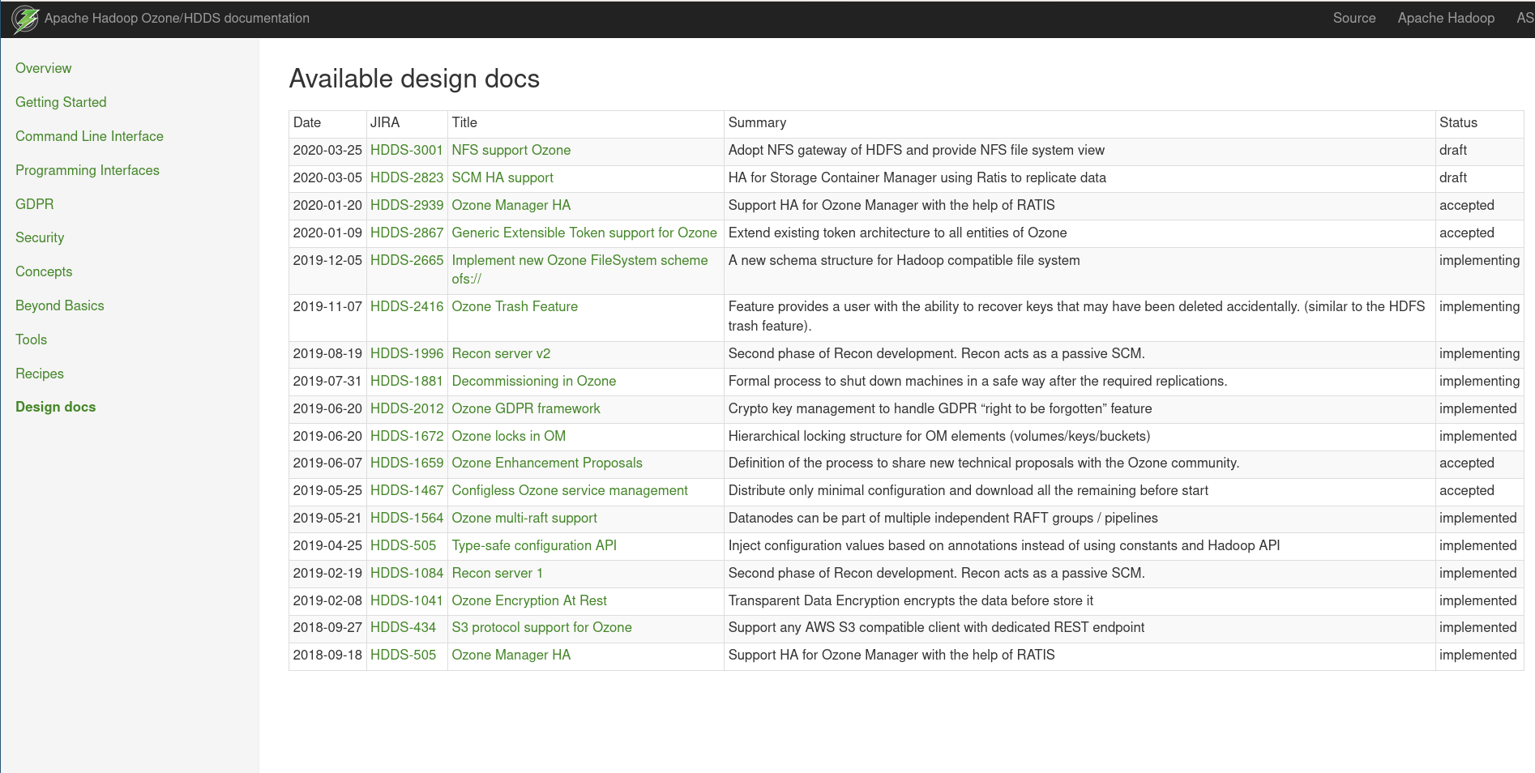Open Ozone Manager HA doc dated 2018-09-18
1535x773 pixels.
pyautogui.click(x=511, y=655)
